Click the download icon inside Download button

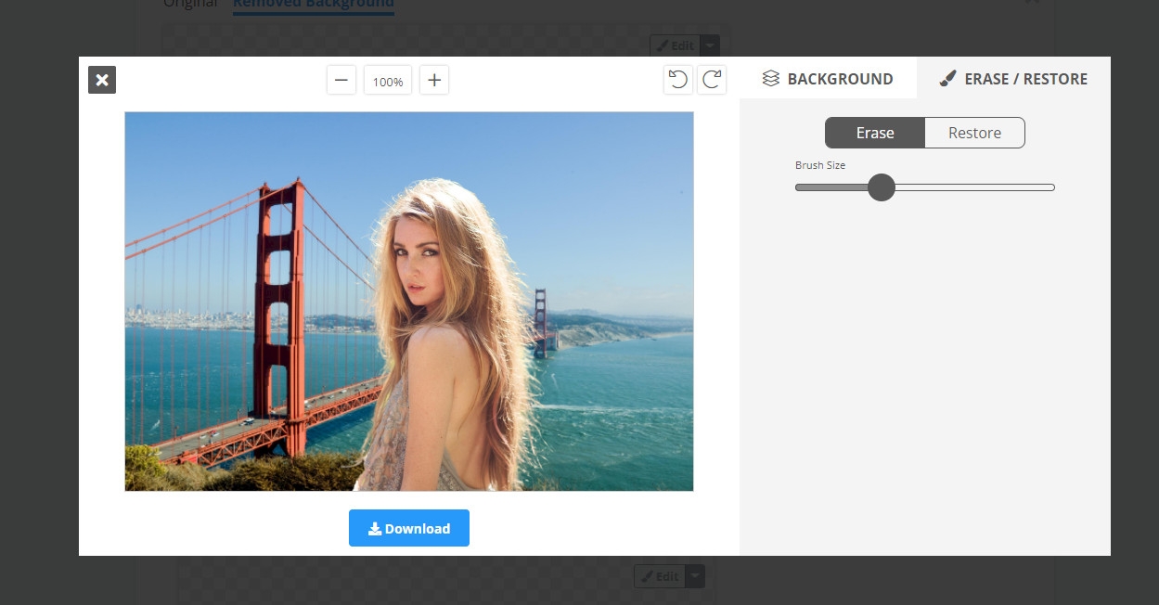click(375, 527)
